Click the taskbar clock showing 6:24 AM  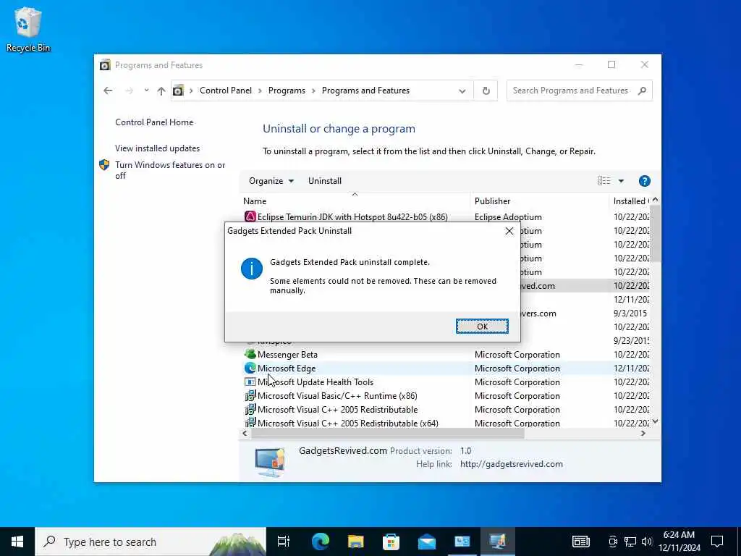coord(679,542)
